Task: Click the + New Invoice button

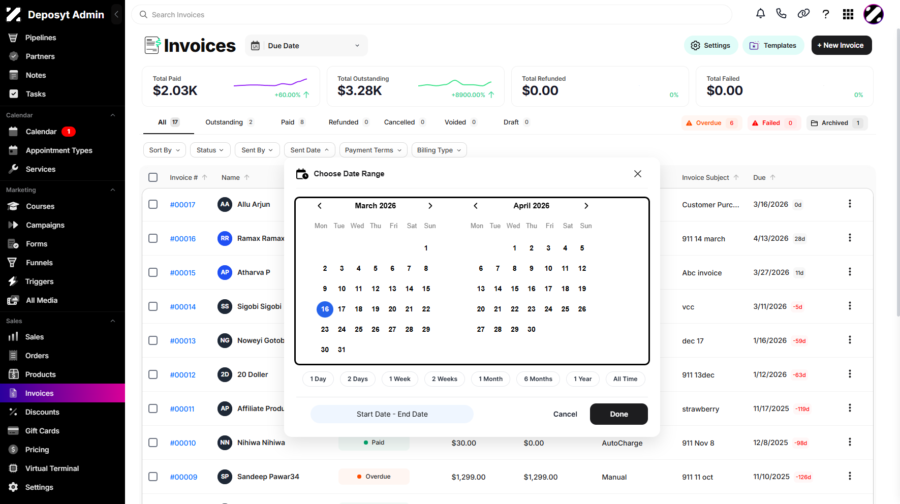Action: 842,45
